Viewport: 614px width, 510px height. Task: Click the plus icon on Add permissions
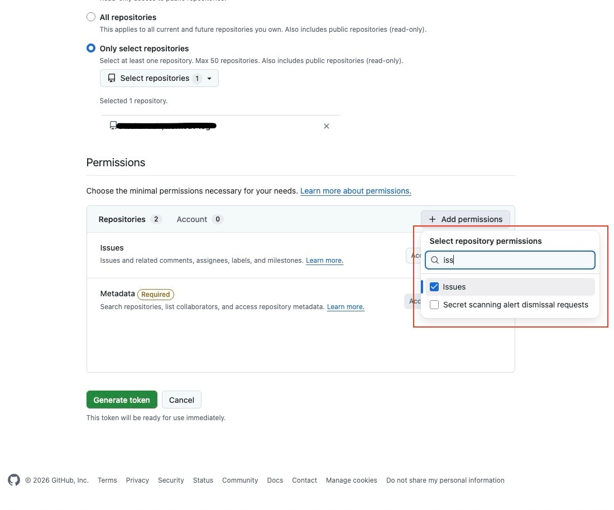(x=432, y=219)
